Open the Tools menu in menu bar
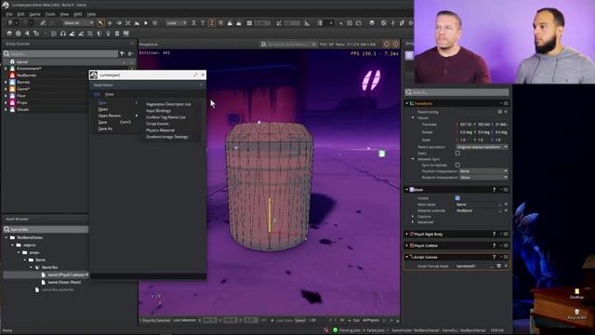595x335 pixels. pos(50,14)
